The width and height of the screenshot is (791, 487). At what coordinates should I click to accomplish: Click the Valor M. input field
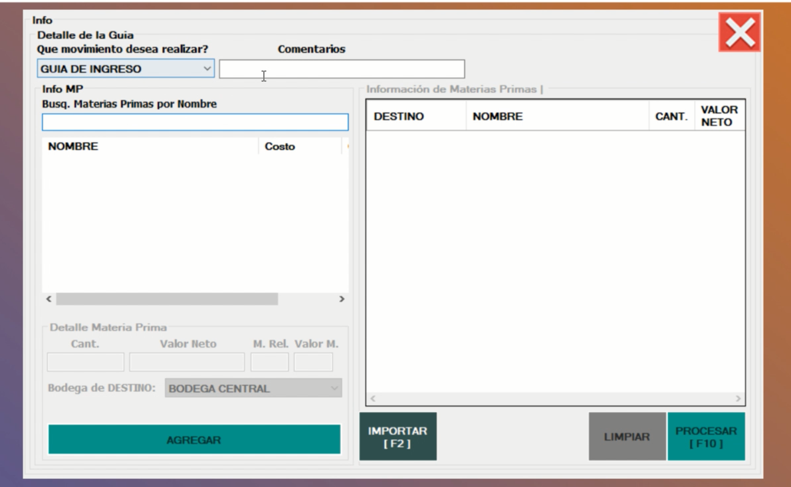313,362
